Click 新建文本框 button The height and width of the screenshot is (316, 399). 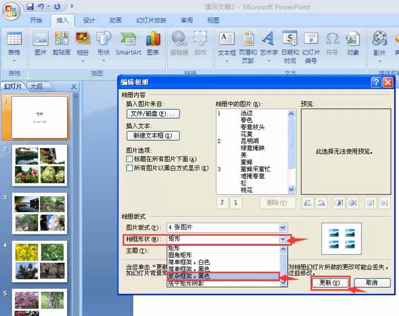(153, 136)
